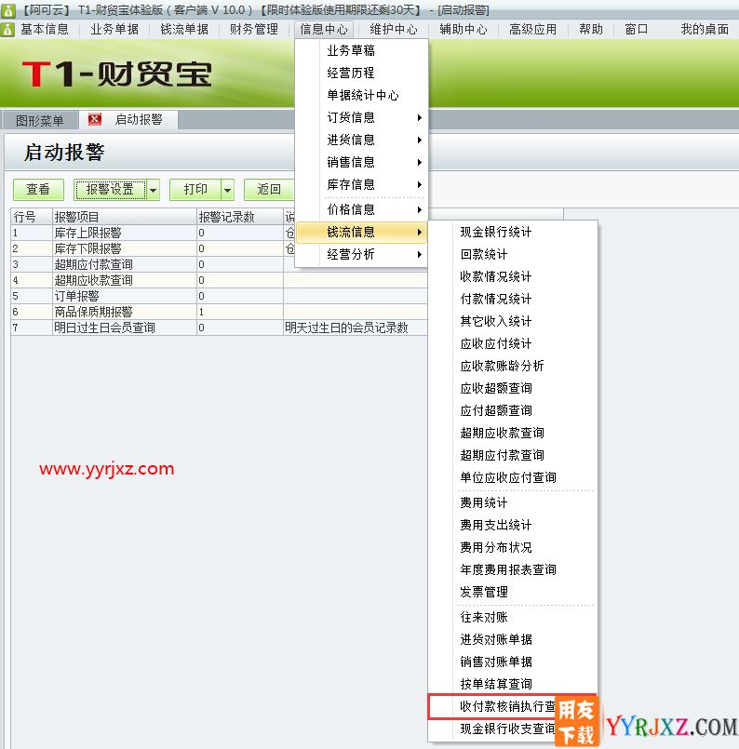The height and width of the screenshot is (749, 739).
Task: Open 往来对账 submenu entry
Action: pos(513,618)
